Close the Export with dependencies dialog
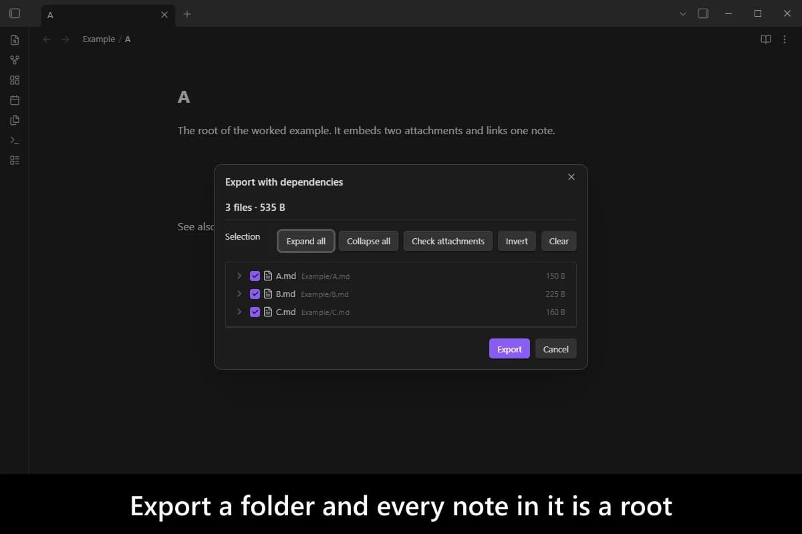 point(571,177)
